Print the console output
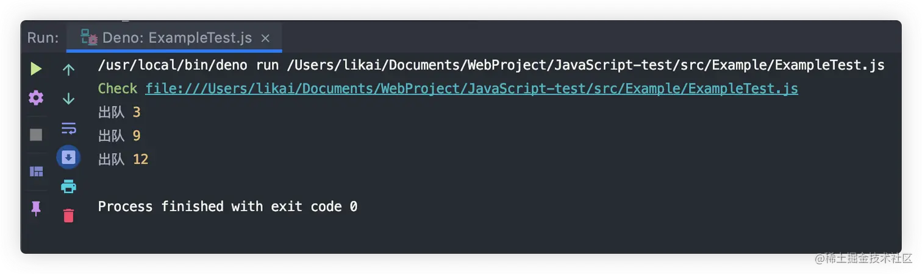The height and width of the screenshot is (274, 922). [x=68, y=186]
